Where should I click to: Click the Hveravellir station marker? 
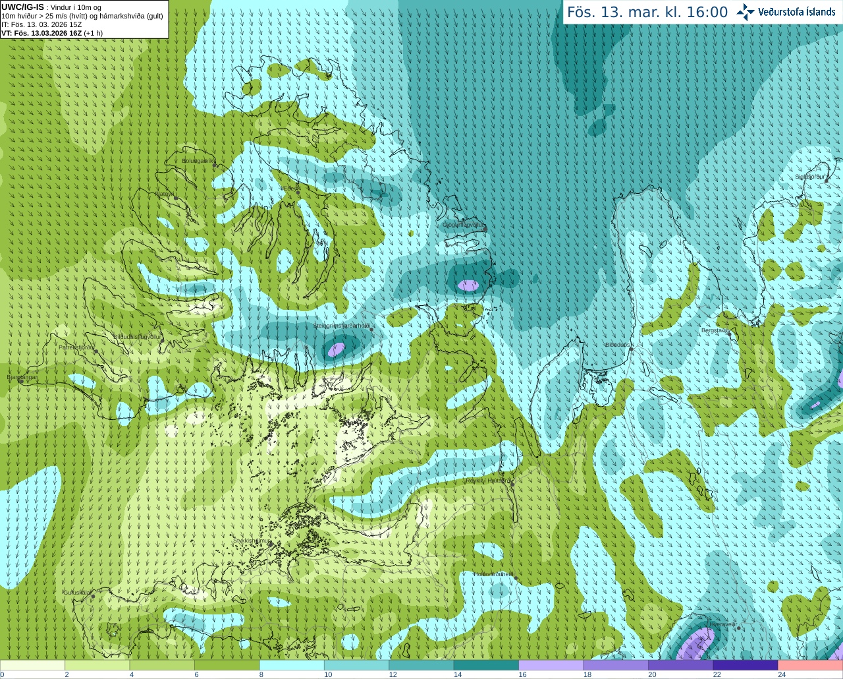click(739, 628)
